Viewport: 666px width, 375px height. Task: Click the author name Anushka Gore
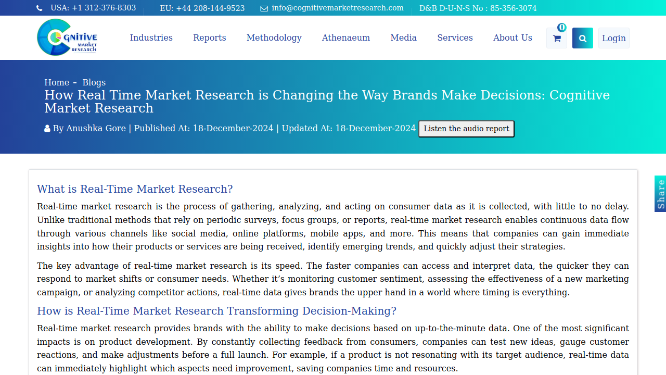coord(96,128)
